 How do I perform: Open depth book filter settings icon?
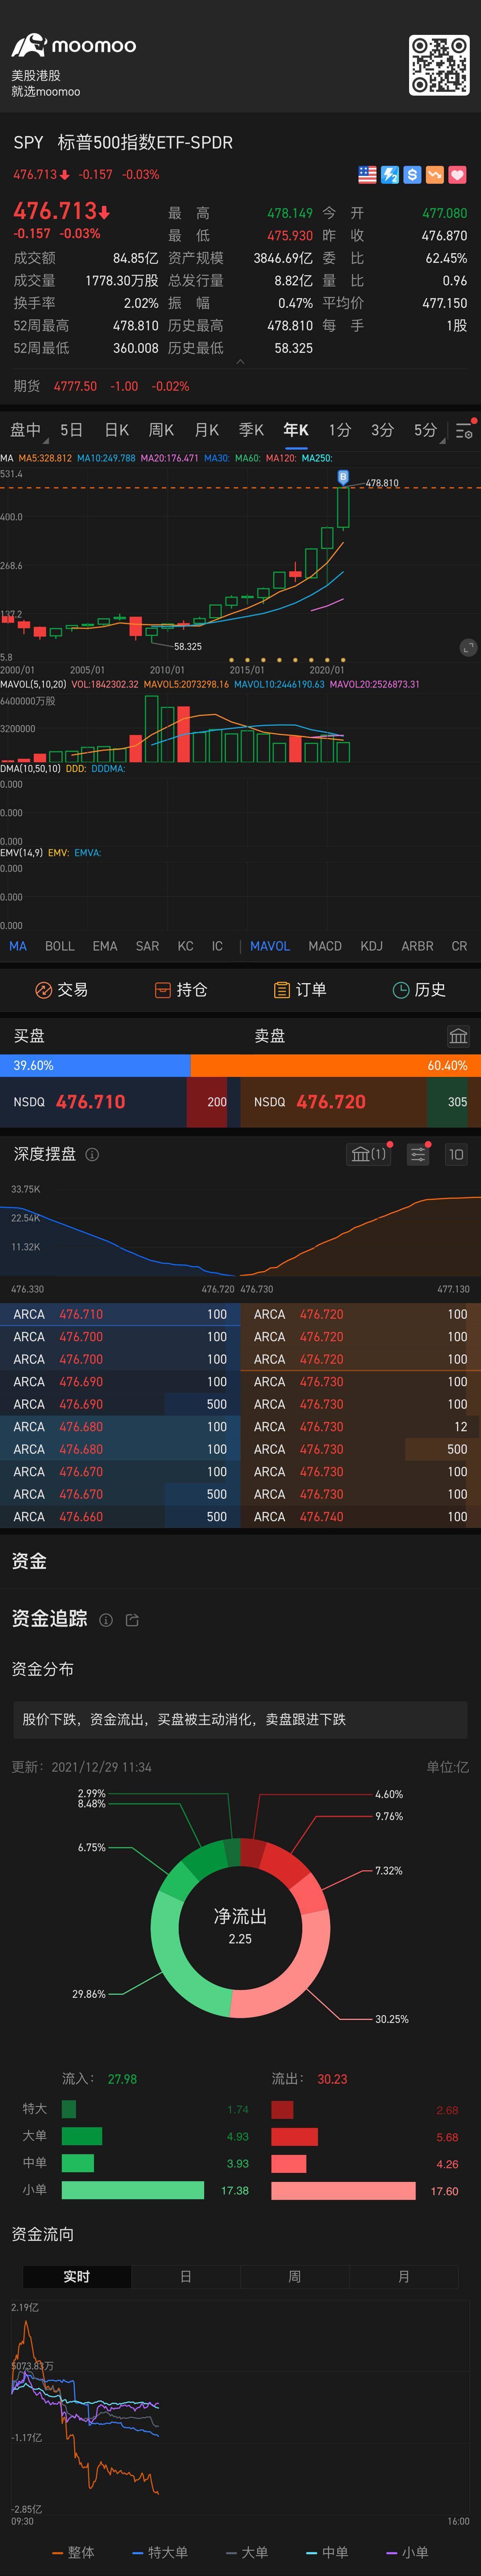pos(418,1154)
